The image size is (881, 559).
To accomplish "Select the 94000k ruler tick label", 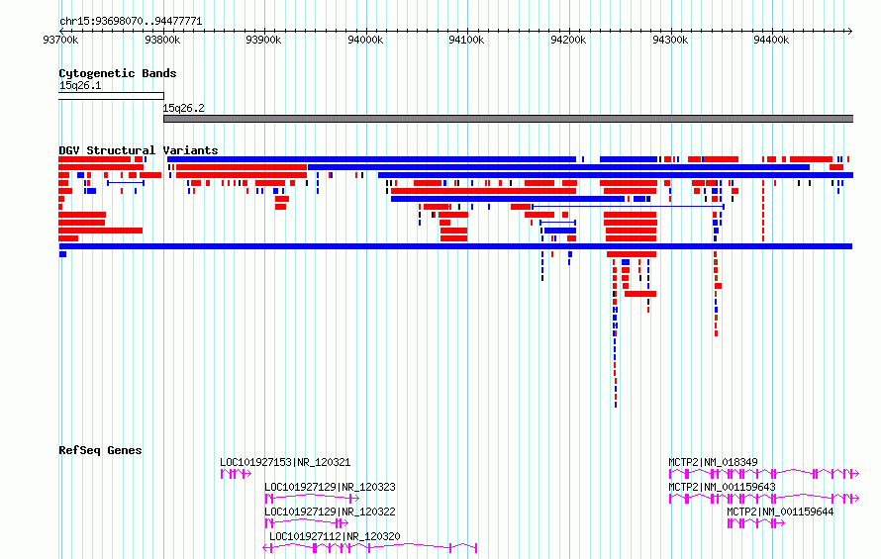I will coord(365,40).
